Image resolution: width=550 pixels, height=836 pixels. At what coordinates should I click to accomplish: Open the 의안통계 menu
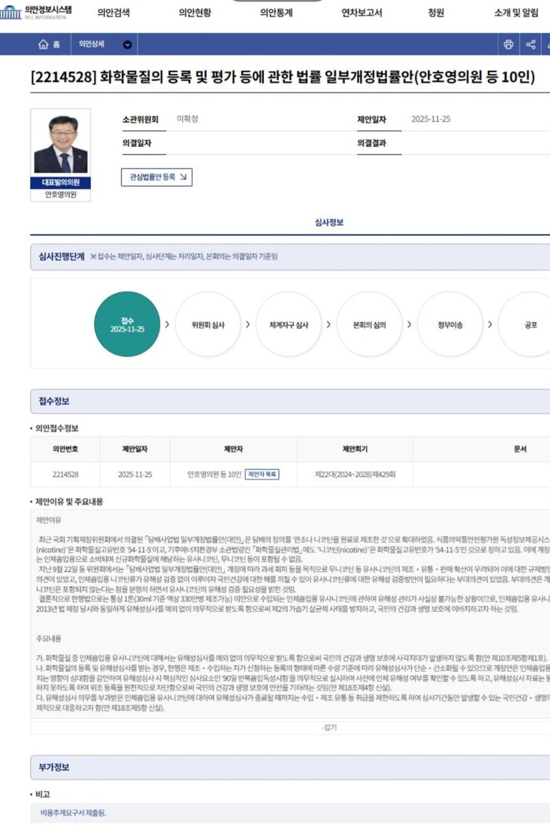click(x=276, y=13)
